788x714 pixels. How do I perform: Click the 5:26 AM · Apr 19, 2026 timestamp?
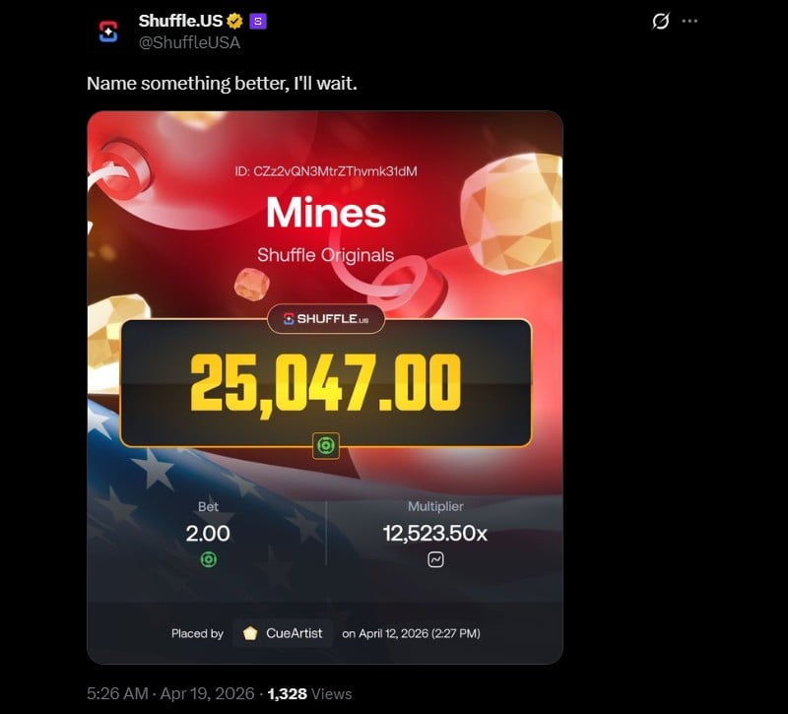170,693
